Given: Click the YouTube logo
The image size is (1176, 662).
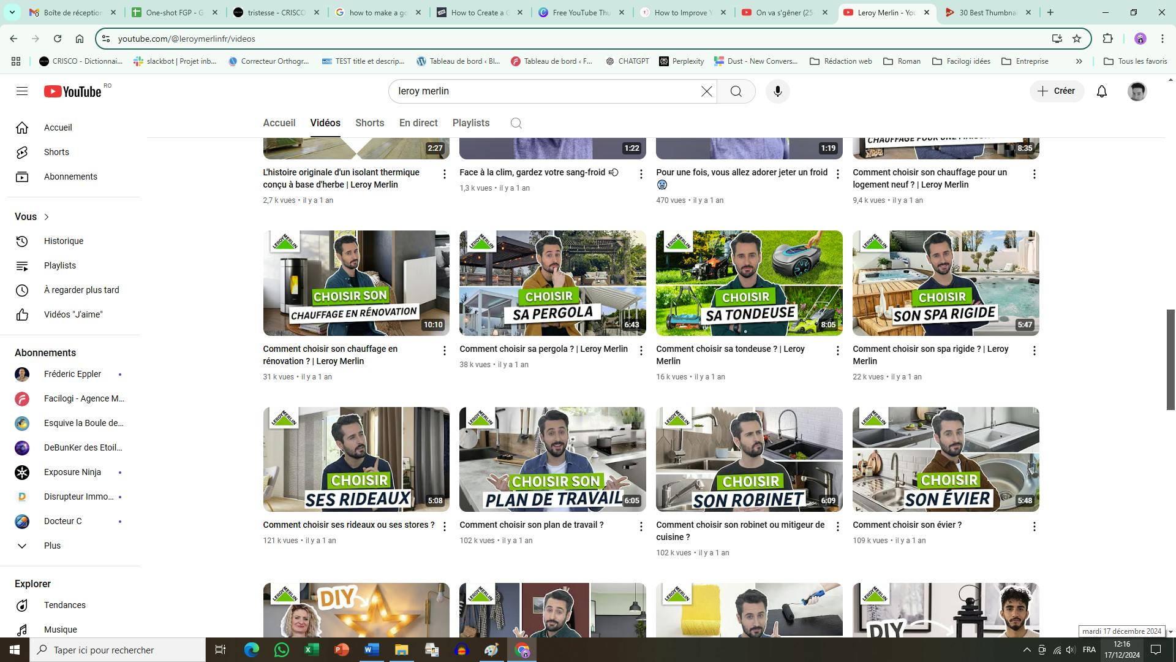Looking at the screenshot, I should pyautogui.click(x=72, y=91).
